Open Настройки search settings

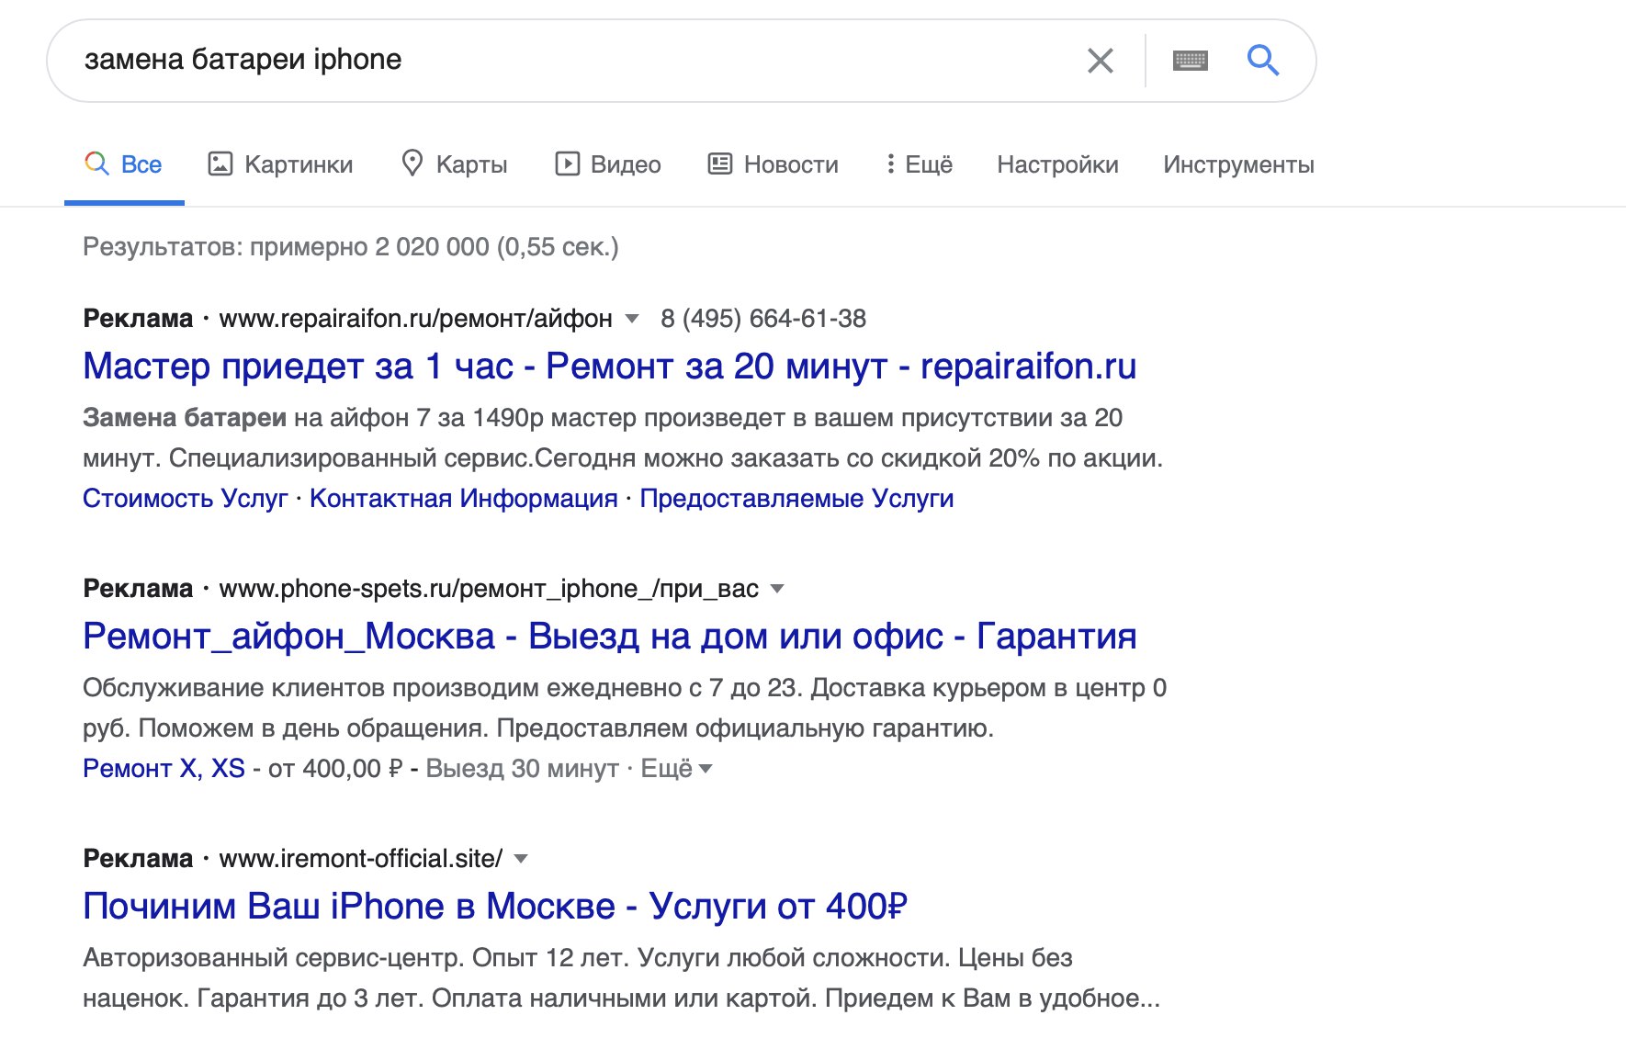(x=1057, y=164)
